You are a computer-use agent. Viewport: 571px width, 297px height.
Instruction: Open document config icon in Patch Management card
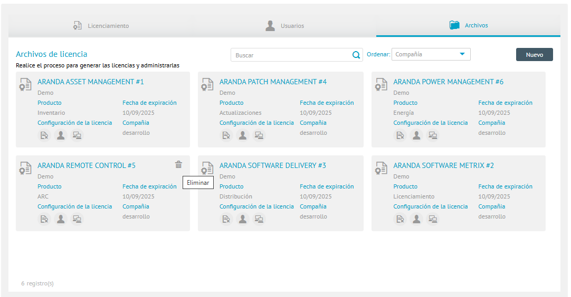click(x=226, y=135)
